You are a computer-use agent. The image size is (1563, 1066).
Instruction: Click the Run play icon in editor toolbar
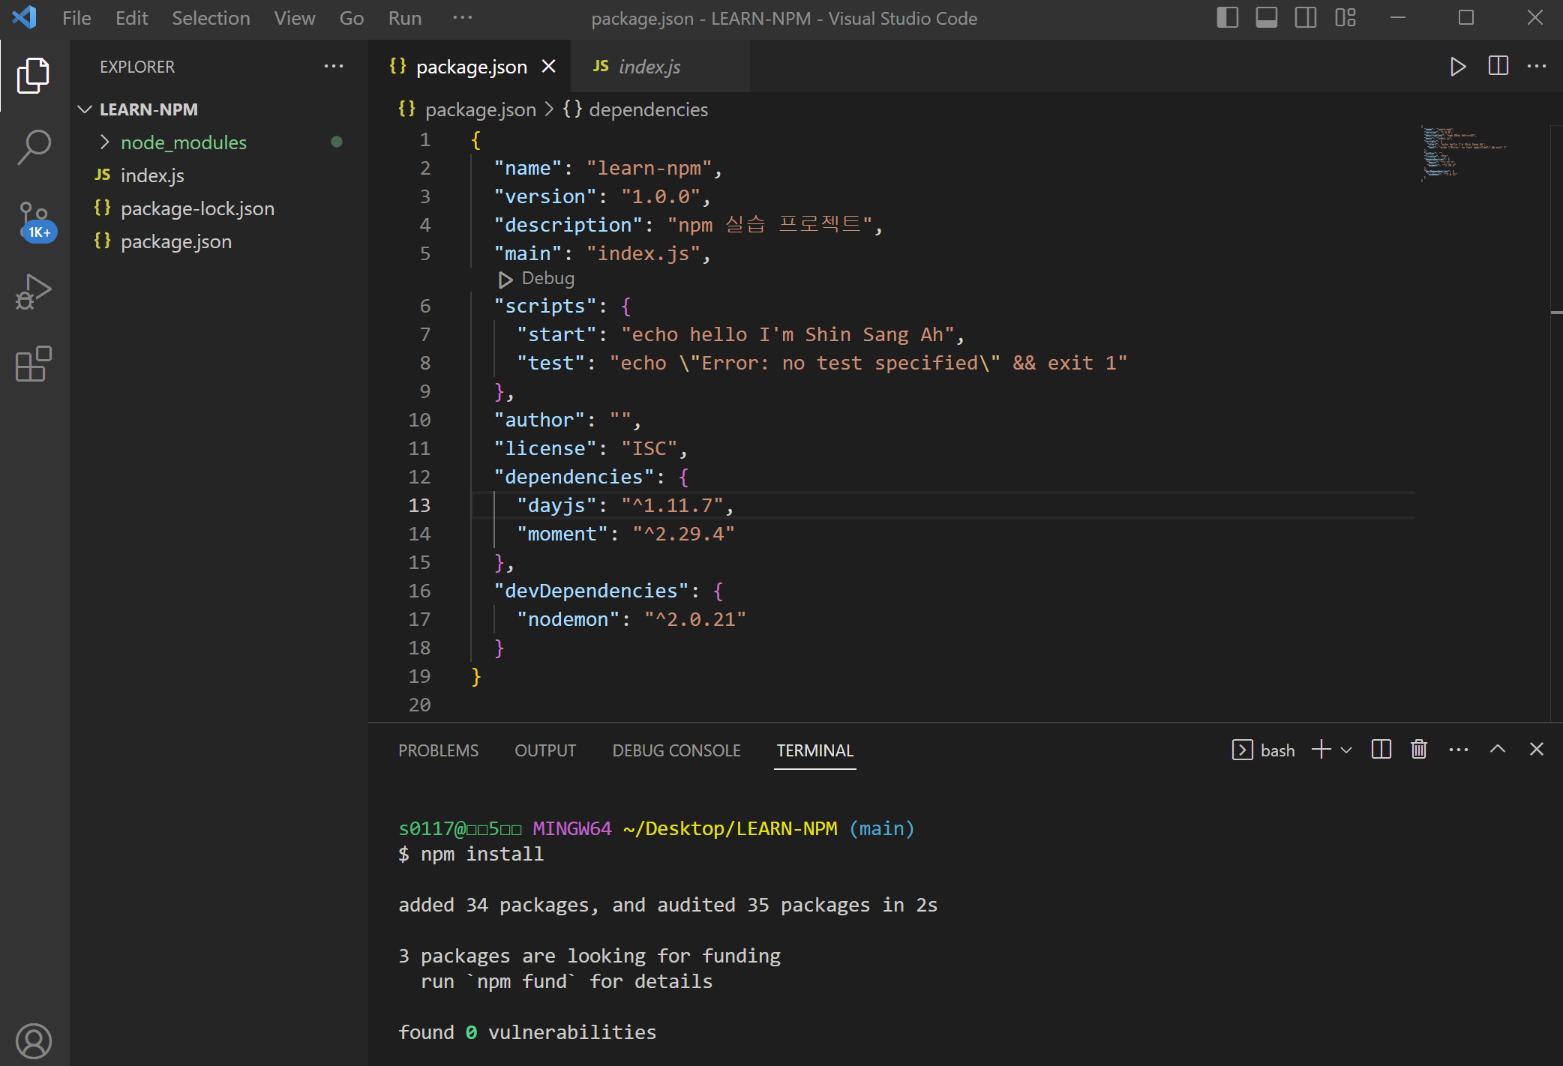pyautogui.click(x=1457, y=67)
